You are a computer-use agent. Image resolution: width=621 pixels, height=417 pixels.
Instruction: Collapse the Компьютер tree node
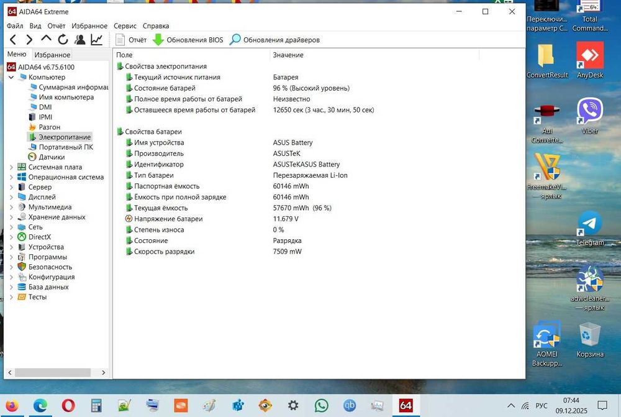11,77
